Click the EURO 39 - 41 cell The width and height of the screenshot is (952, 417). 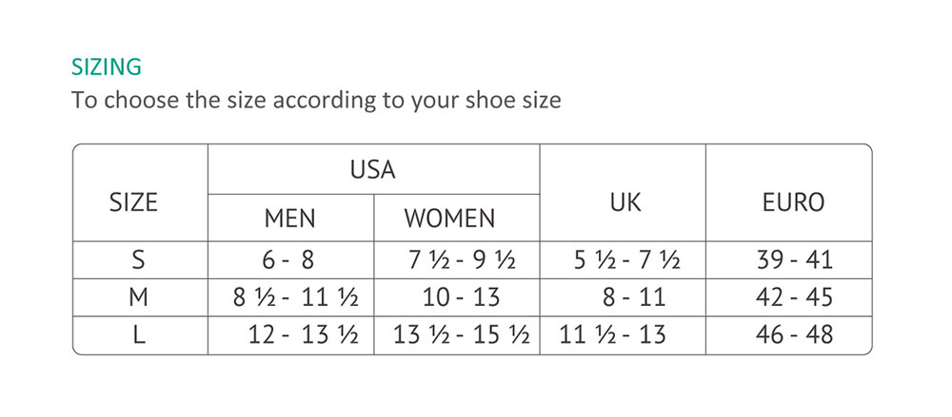pos(793,260)
